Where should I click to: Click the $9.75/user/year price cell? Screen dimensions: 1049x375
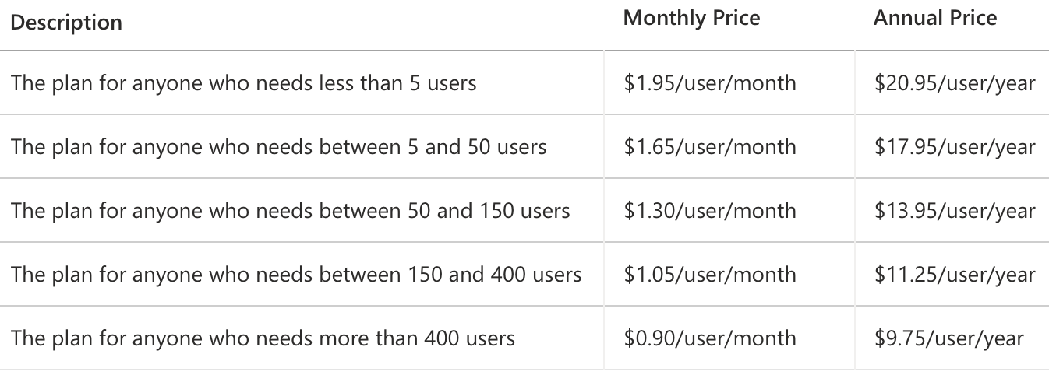point(948,338)
